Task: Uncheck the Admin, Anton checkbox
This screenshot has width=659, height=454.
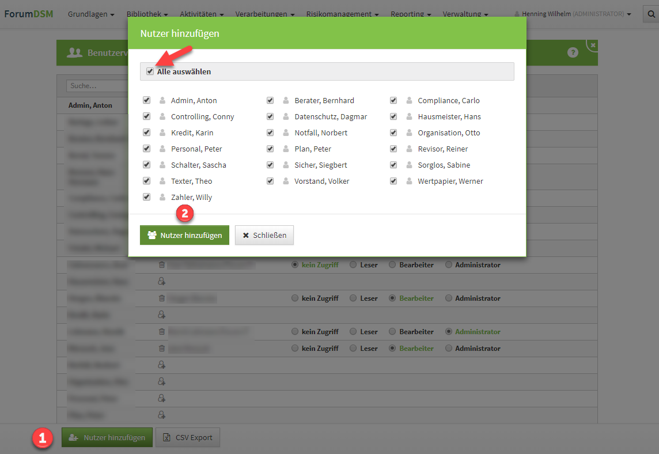Action: point(147,100)
